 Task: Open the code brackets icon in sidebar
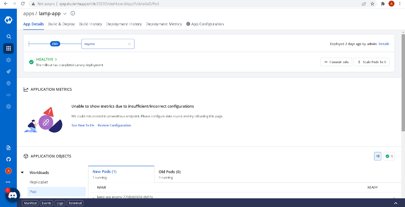pyautogui.click(x=9, y=95)
